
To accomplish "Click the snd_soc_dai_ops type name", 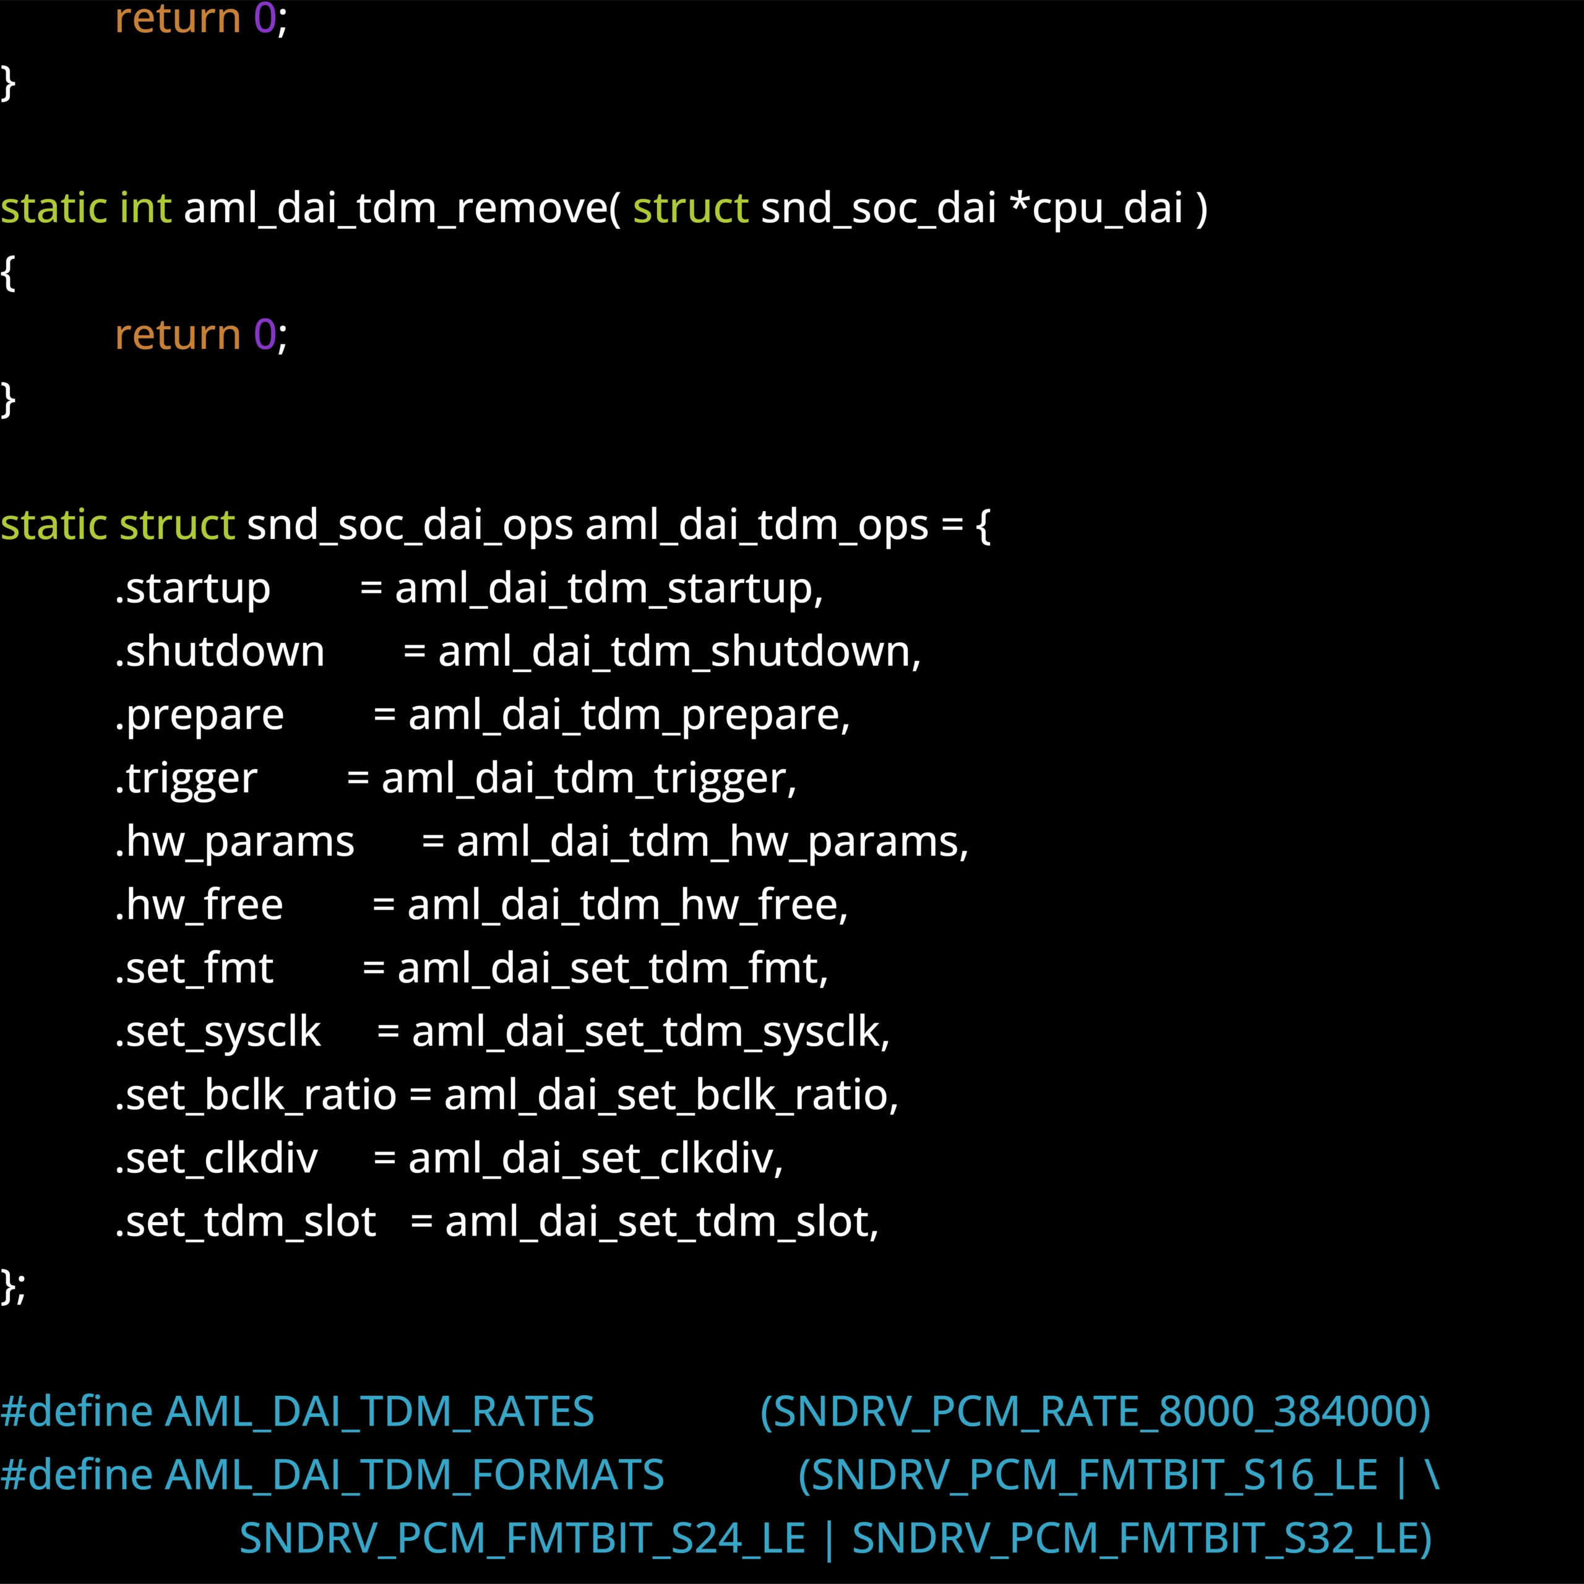I will [x=410, y=525].
